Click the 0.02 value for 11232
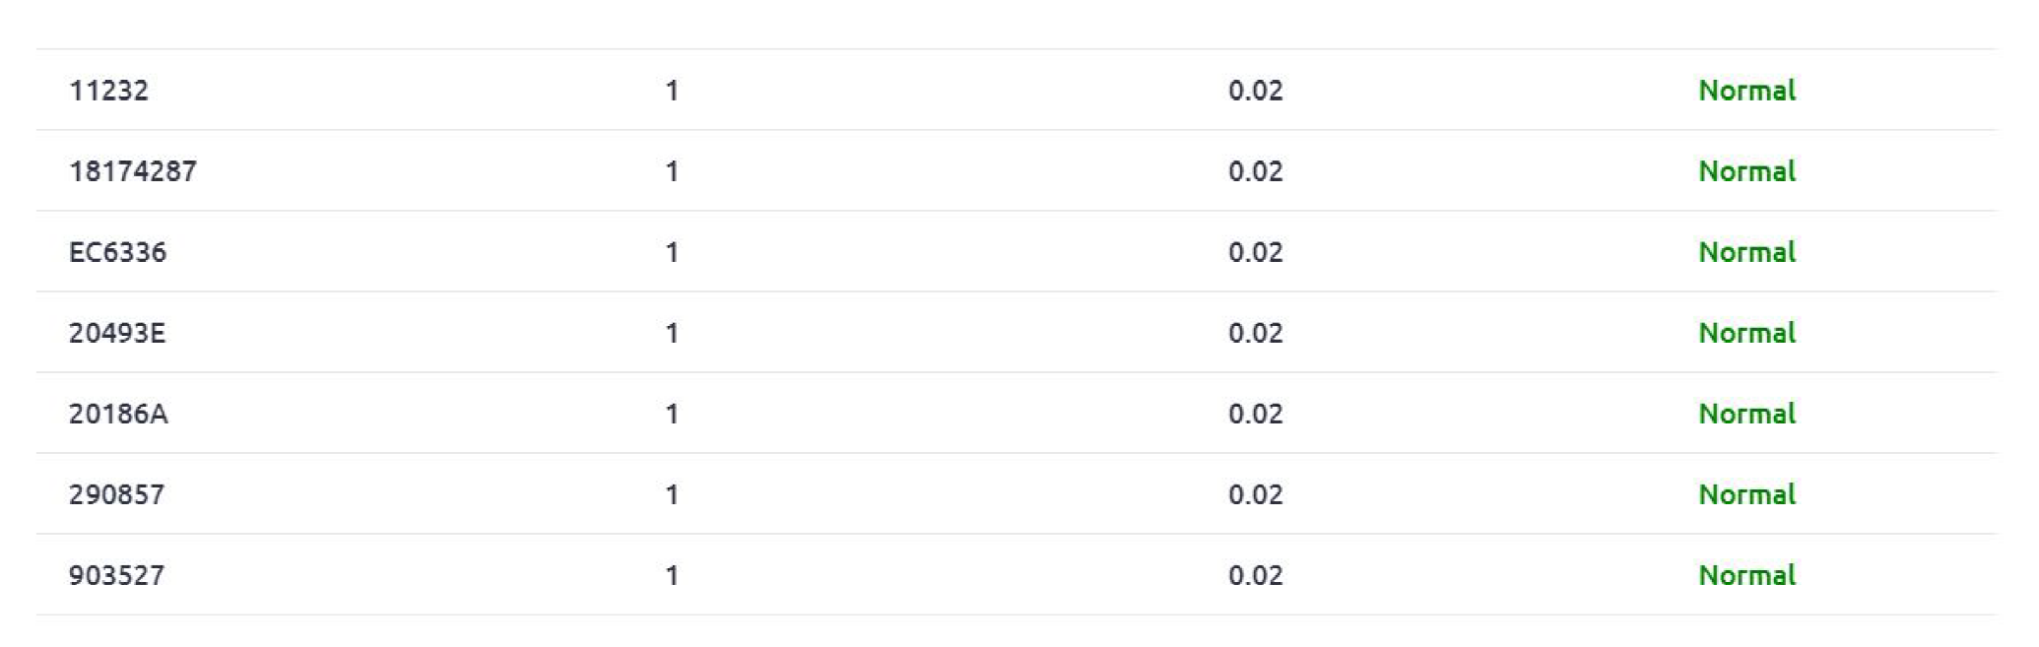2039x647 pixels. coord(1255,91)
